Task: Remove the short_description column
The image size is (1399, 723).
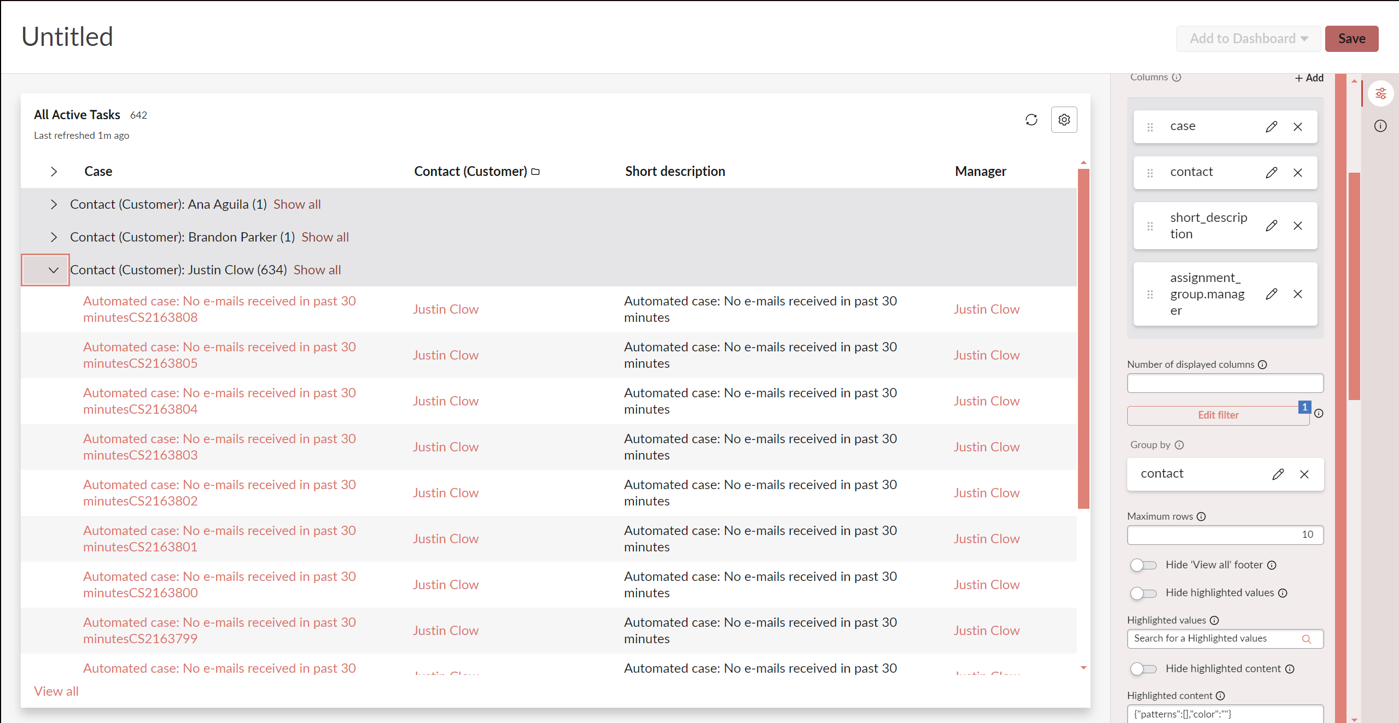Action: tap(1297, 226)
